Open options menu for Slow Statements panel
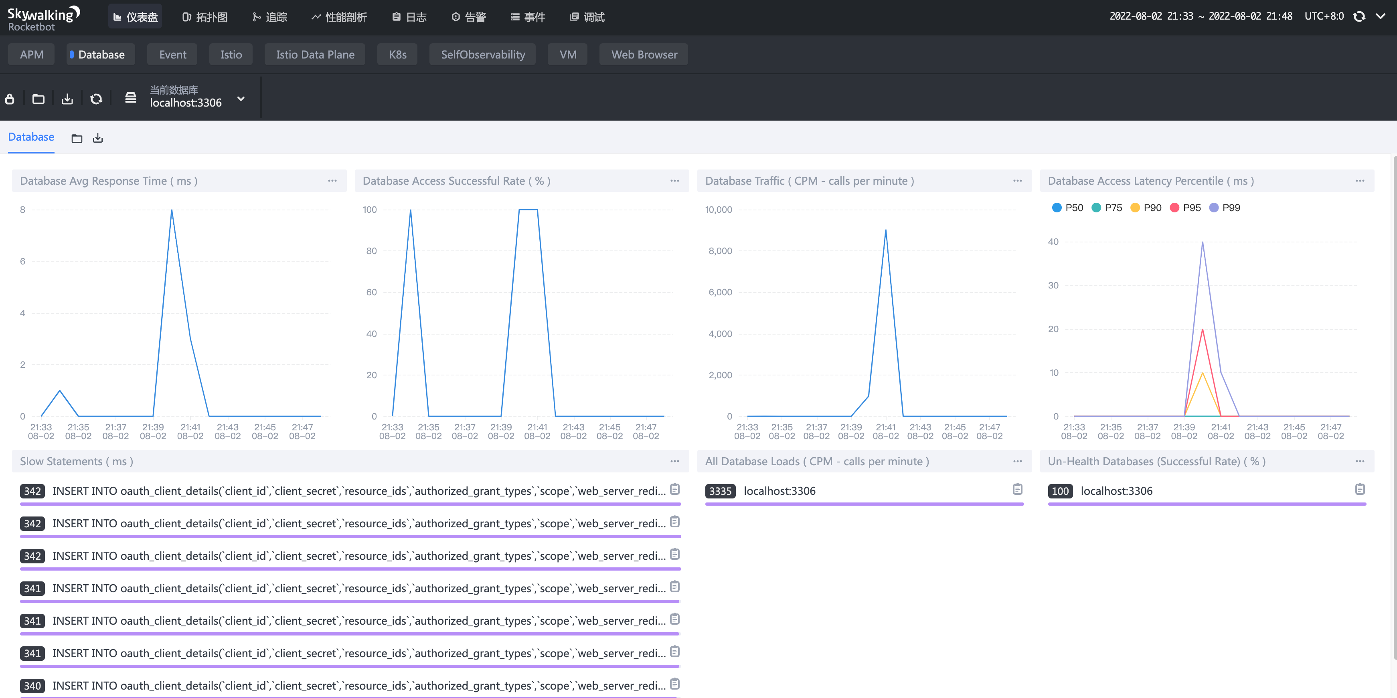 coord(674,461)
